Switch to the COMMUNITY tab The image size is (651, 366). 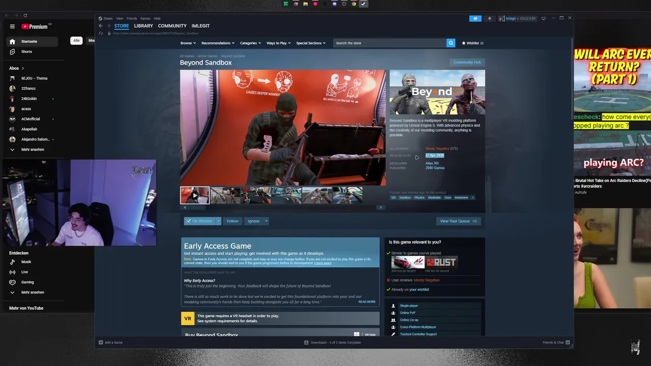172,26
